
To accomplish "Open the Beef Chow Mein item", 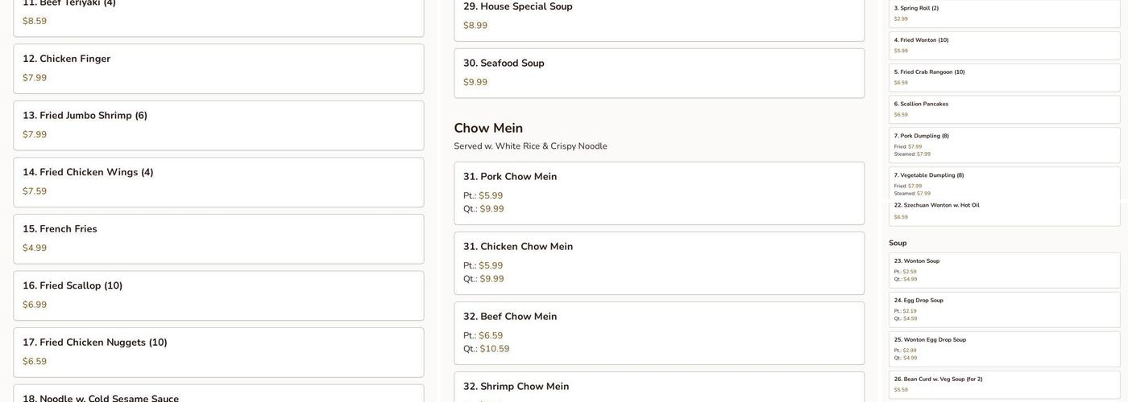I will [659, 333].
